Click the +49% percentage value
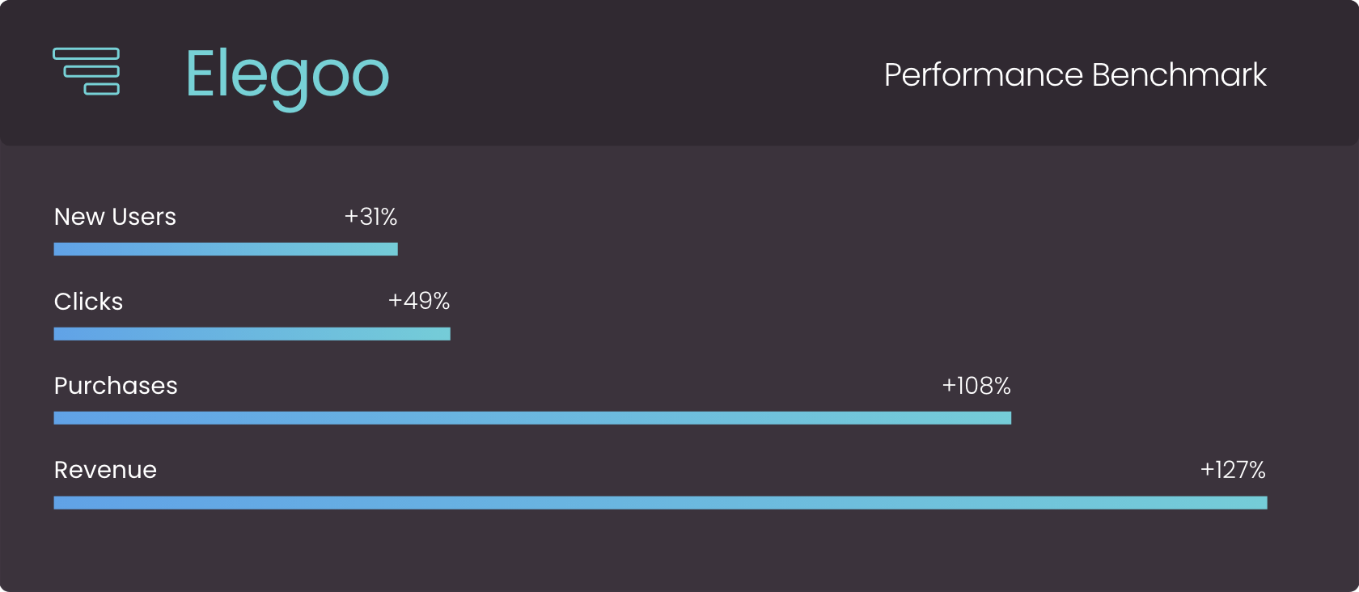This screenshot has height=592, width=1359. pyautogui.click(x=418, y=301)
